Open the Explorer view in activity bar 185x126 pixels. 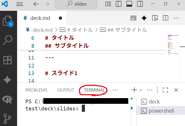(x=8, y=21)
